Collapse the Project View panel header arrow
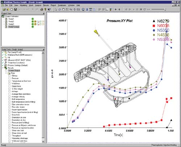181x147 pixels. (43, 13)
